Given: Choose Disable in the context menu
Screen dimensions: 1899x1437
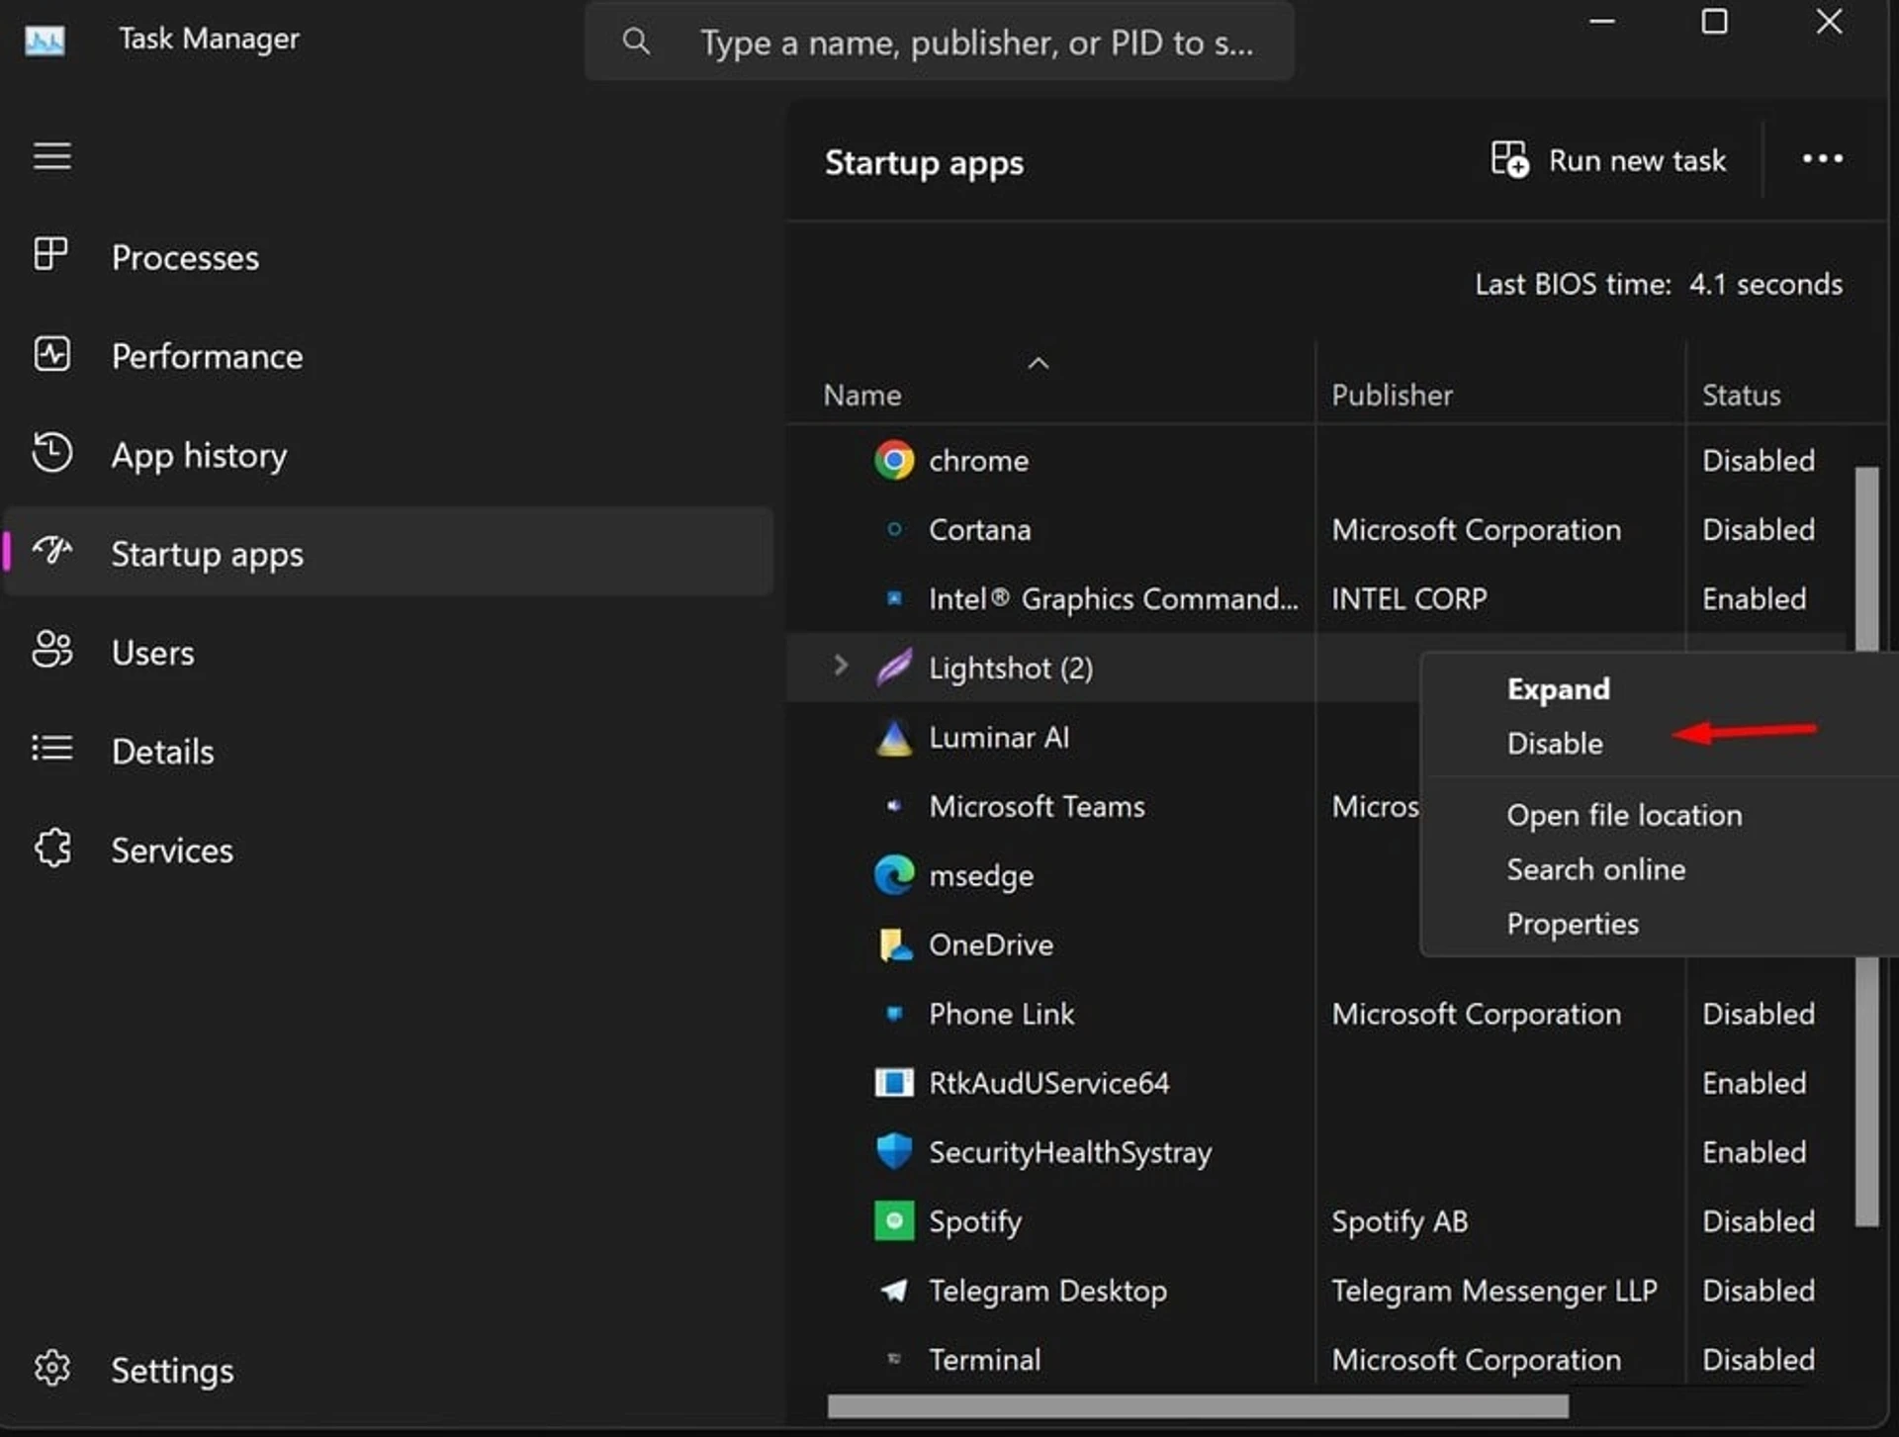Looking at the screenshot, I should [x=1554, y=744].
